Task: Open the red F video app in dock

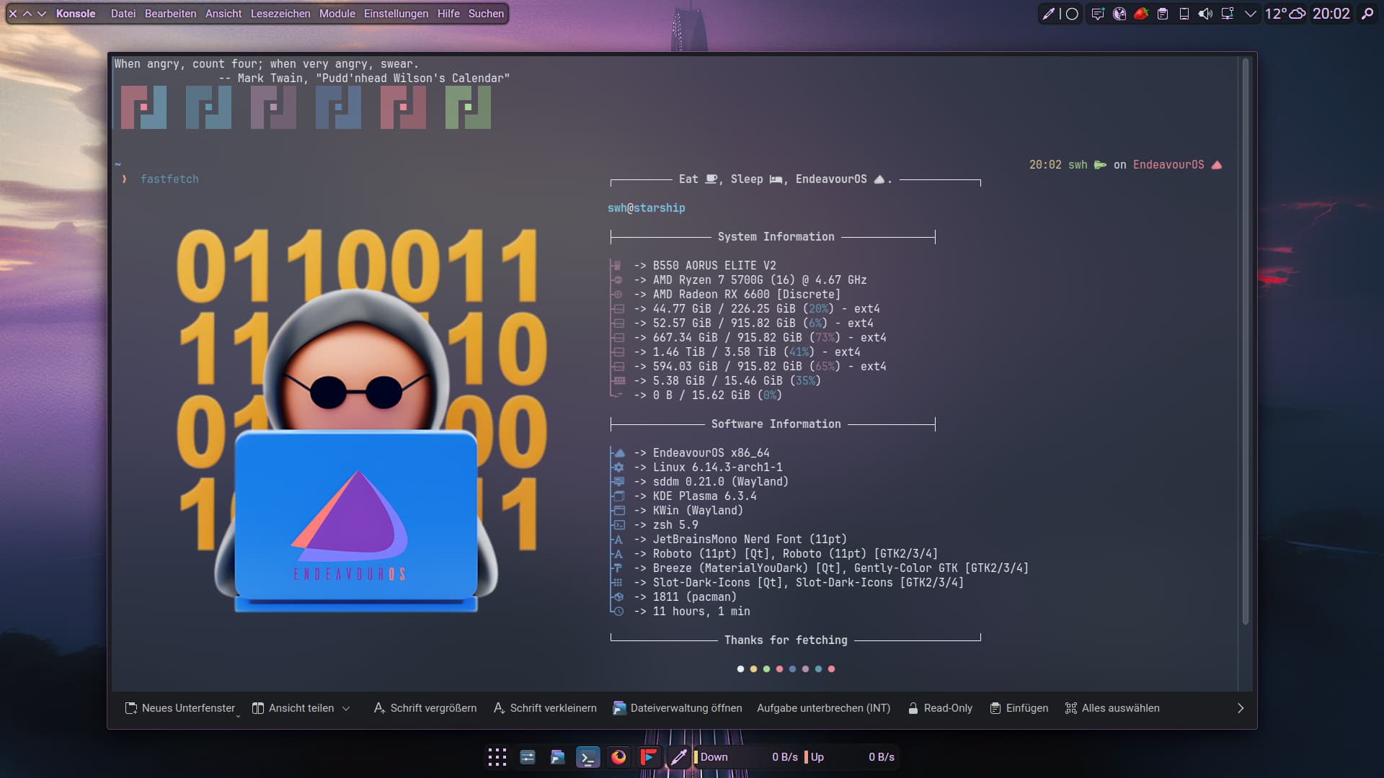Action: coord(649,757)
